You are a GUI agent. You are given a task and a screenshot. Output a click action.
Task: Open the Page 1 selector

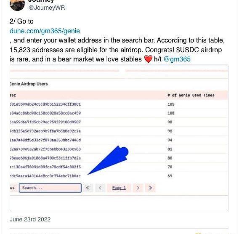point(119,188)
